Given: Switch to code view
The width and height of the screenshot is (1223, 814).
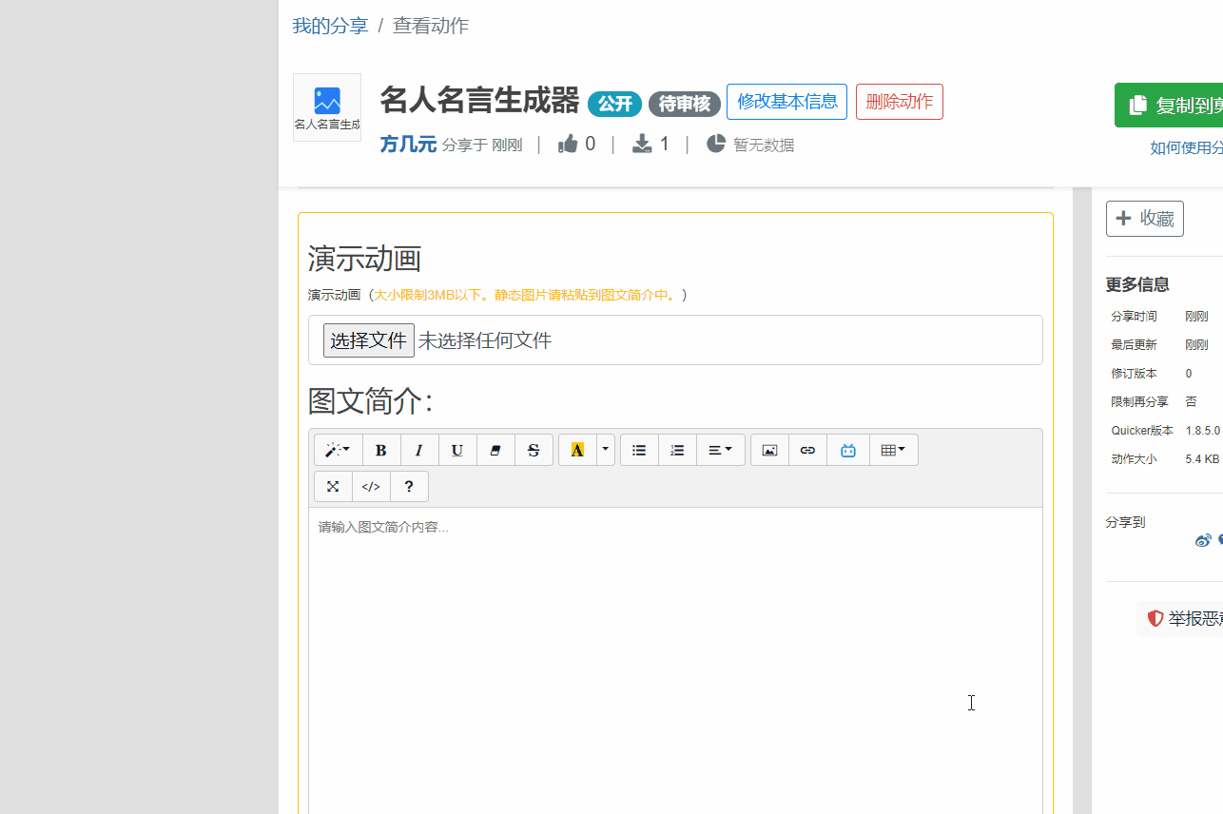Looking at the screenshot, I should 371,486.
